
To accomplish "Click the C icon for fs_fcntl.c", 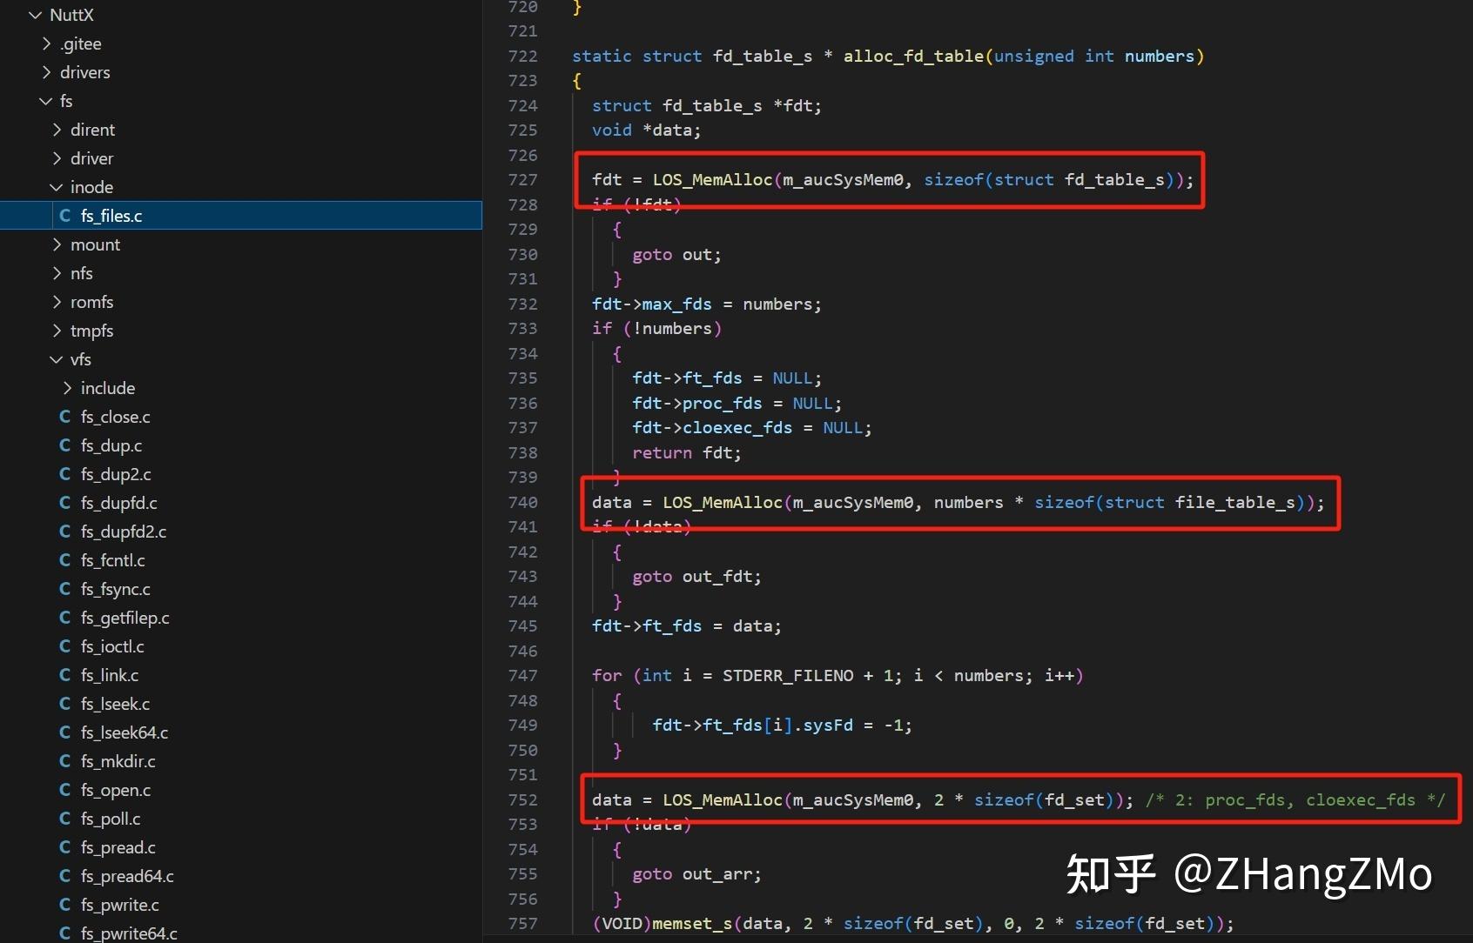I will pyautogui.click(x=65, y=560).
